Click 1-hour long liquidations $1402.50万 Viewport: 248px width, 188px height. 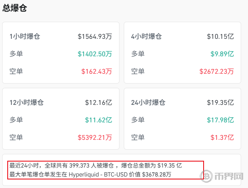[95, 54]
